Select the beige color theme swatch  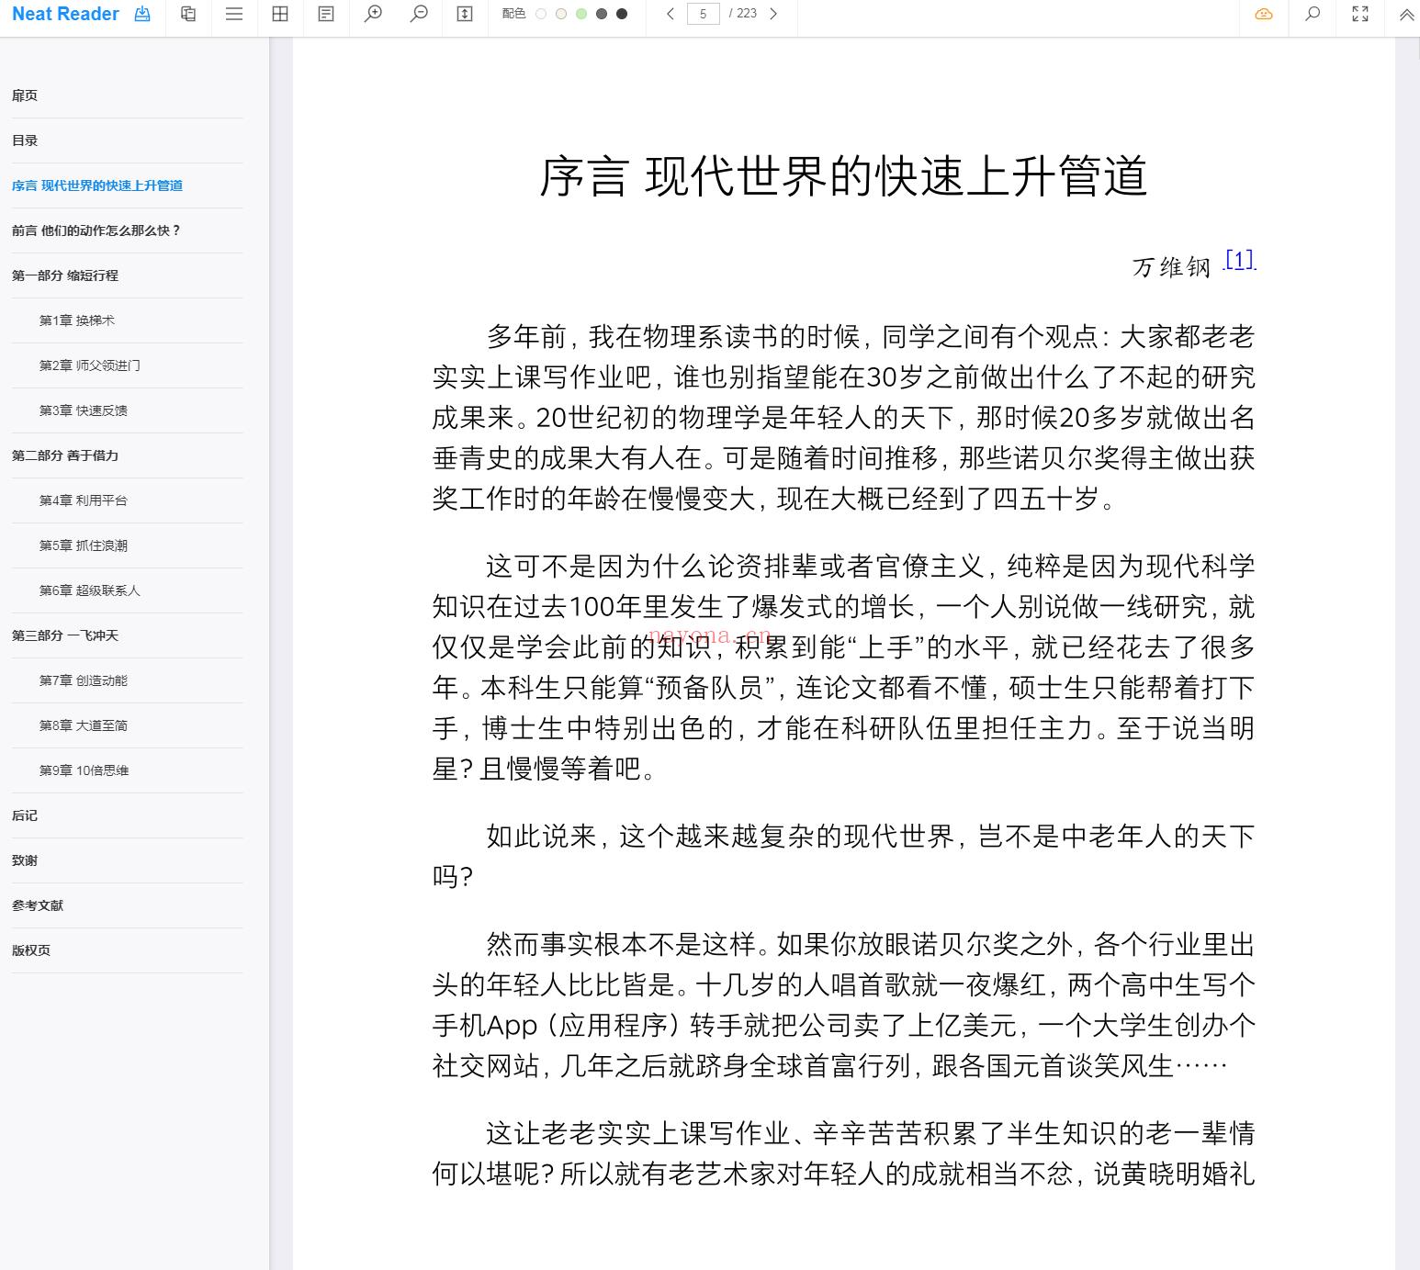coord(561,14)
